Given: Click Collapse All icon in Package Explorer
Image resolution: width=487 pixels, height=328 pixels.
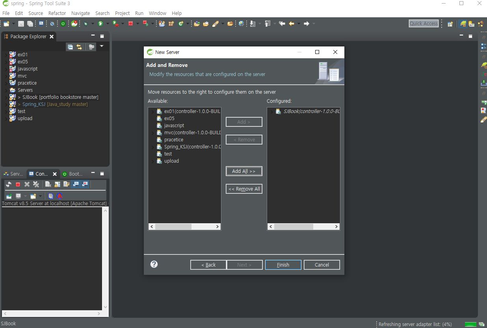Looking at the screenshot, I should pos(70,47).
